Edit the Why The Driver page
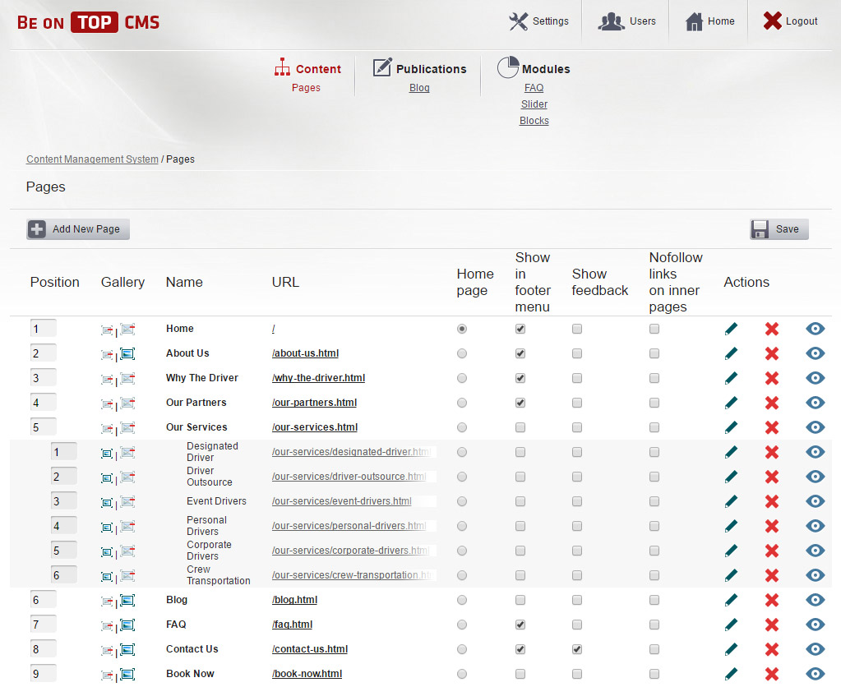The image size is (841, 687). [731, 378]
